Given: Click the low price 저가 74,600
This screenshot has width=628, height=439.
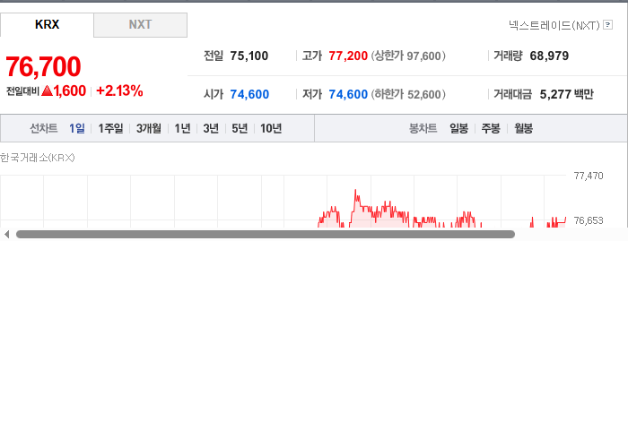Looking at the screenshot, I should tap(348, 94).
